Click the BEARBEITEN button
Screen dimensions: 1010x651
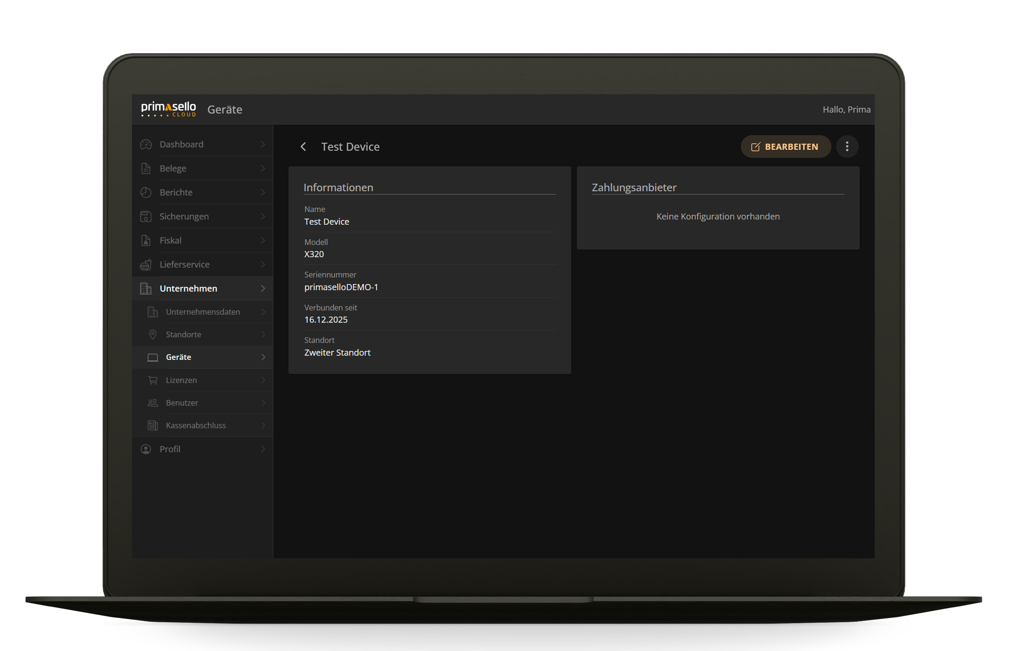coord(786,146)
